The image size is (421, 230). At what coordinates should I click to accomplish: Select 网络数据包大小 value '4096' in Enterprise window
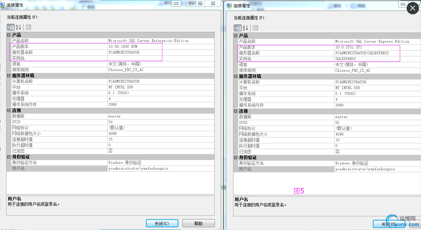pos(112,133)
